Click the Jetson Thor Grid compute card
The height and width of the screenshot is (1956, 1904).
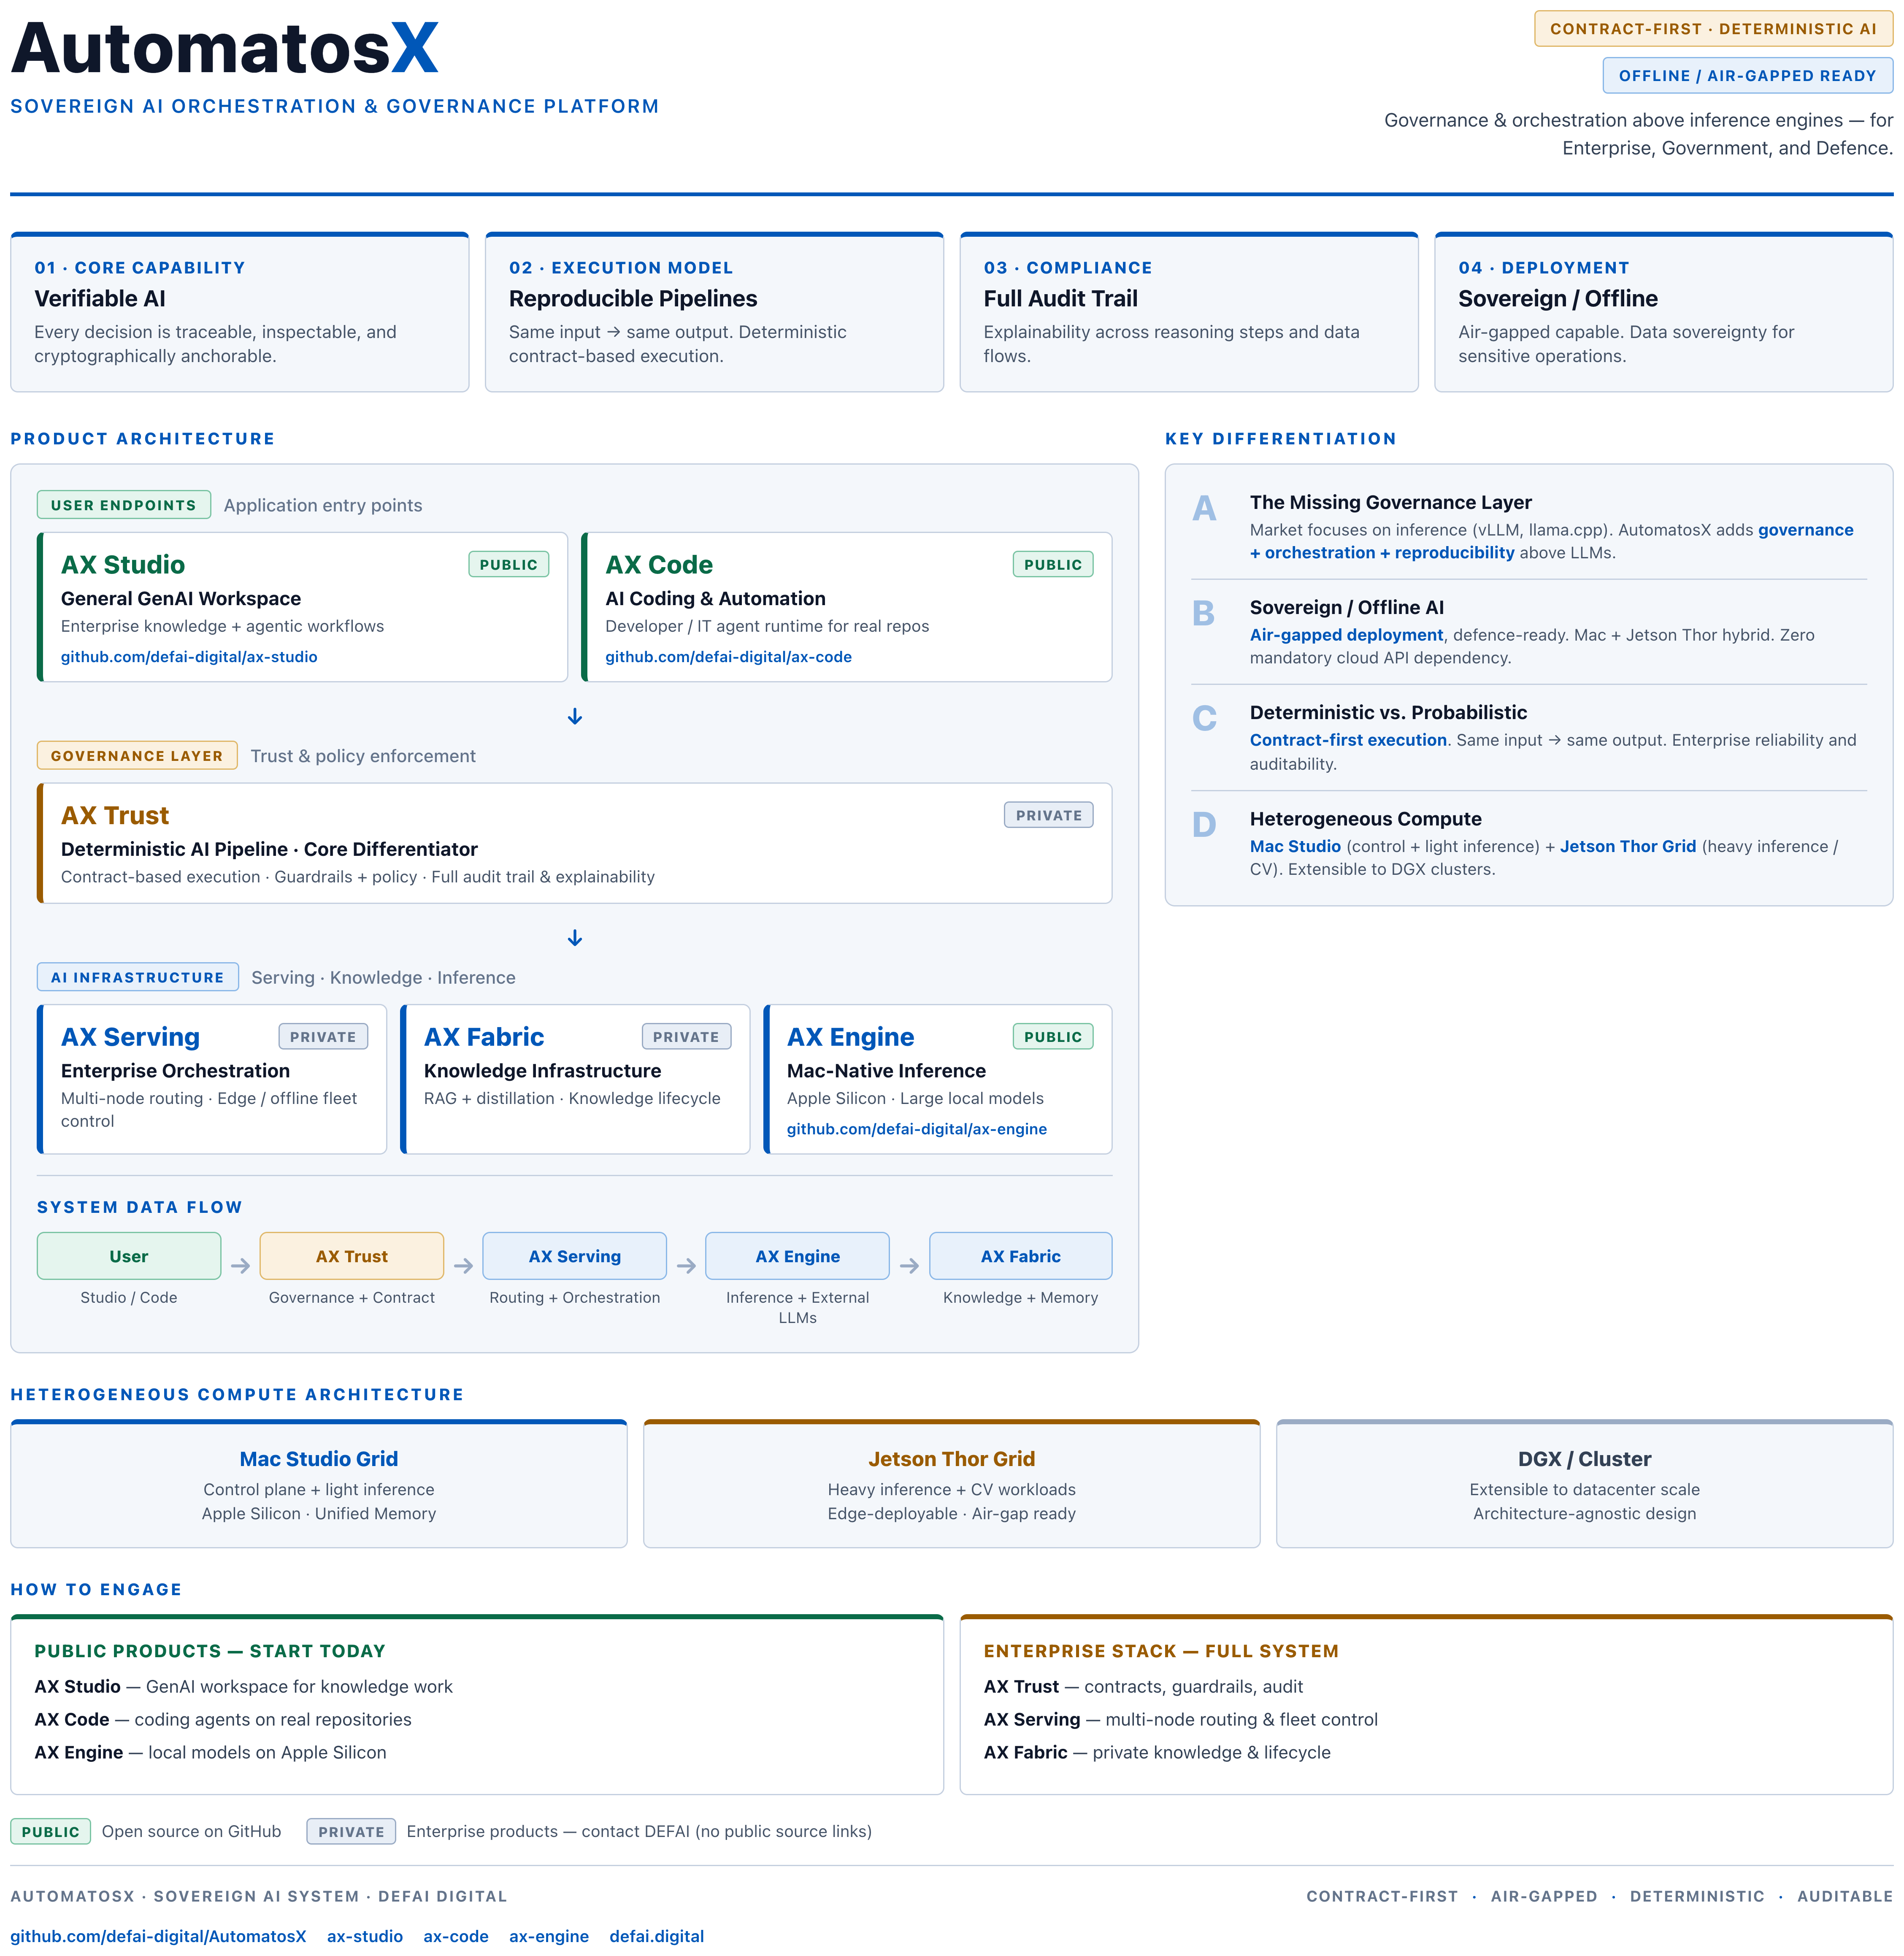click(x=952, y=1484)
